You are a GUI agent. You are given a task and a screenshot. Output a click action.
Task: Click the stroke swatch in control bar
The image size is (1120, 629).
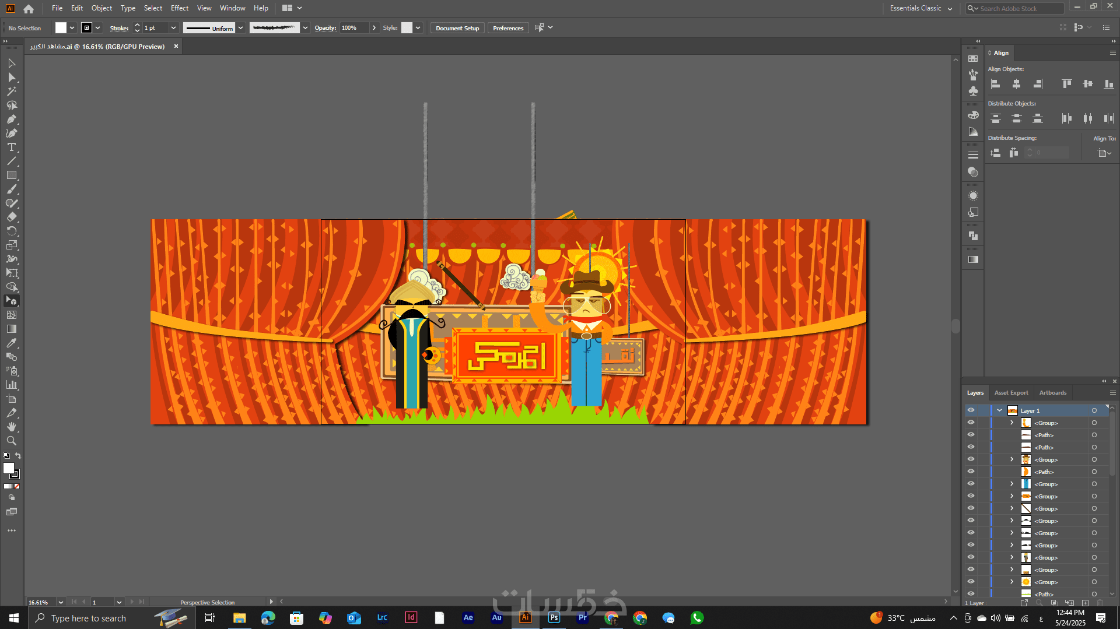pos(86,28)
